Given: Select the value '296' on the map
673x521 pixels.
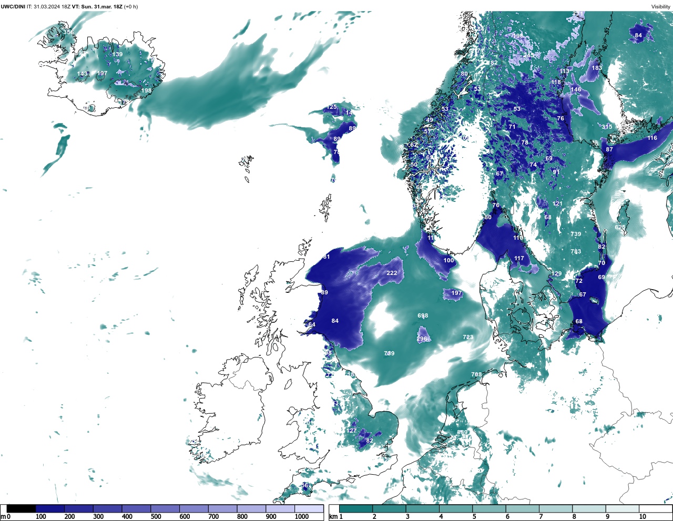Looking at the screenshot, I should tap(422, 339).
